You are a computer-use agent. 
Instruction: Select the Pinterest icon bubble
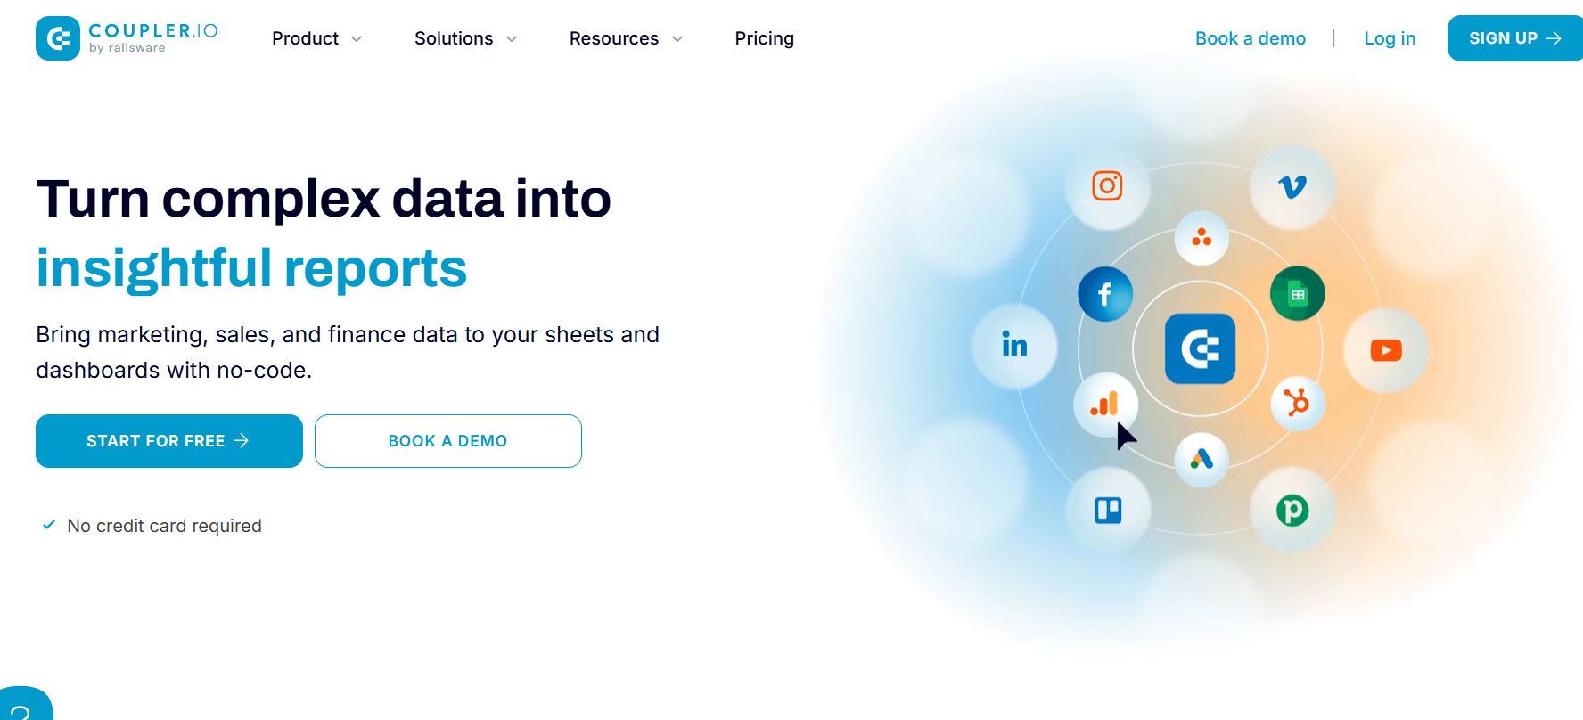(x=1292, y=510)
